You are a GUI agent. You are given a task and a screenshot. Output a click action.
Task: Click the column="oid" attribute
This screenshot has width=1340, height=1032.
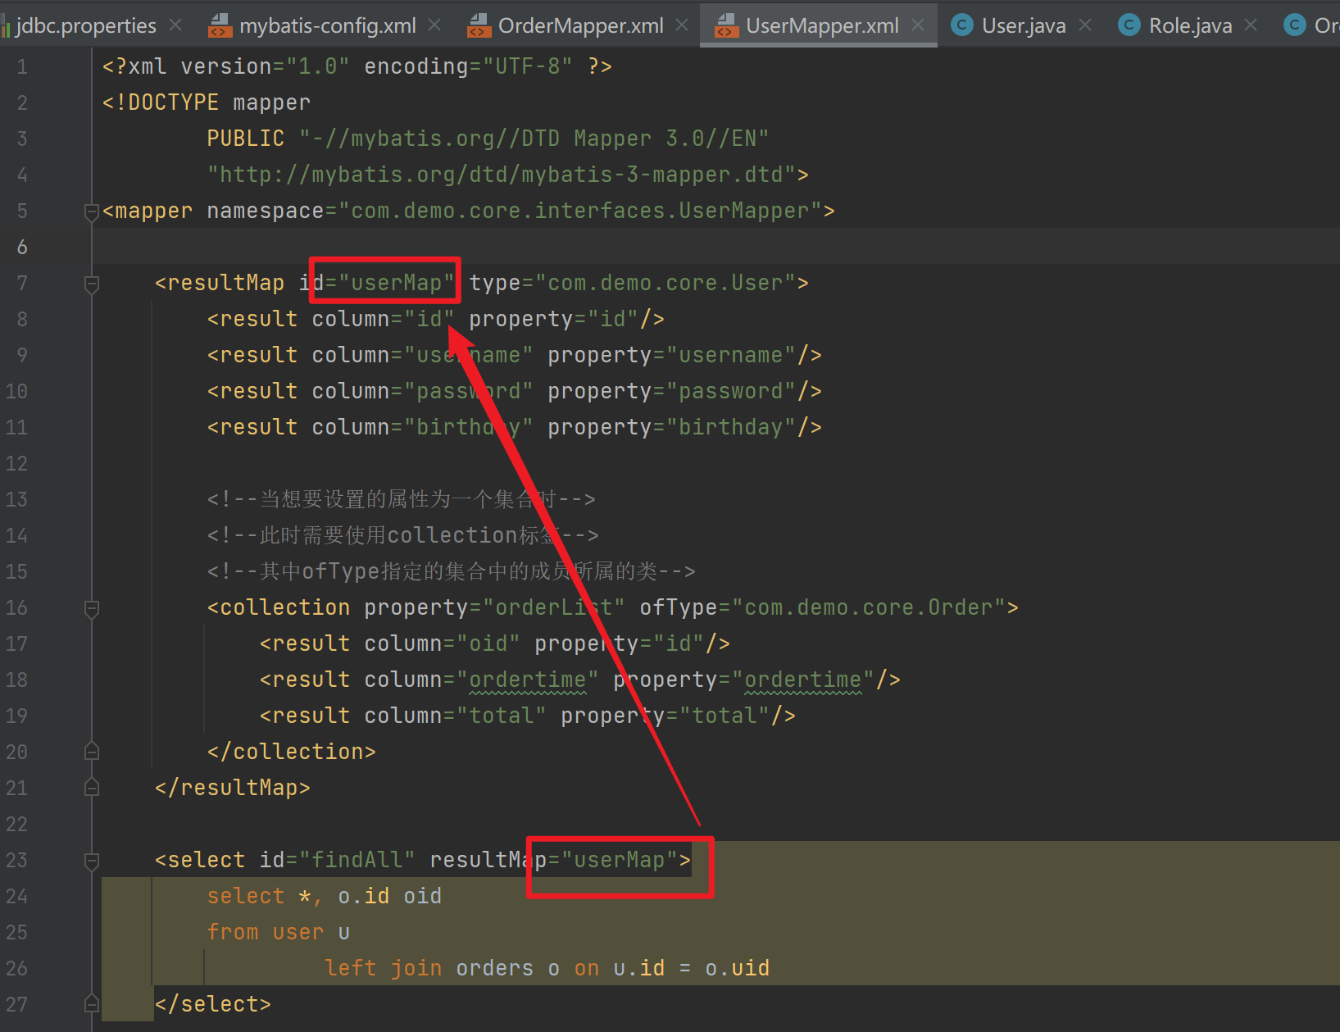[x=443, y=643]
